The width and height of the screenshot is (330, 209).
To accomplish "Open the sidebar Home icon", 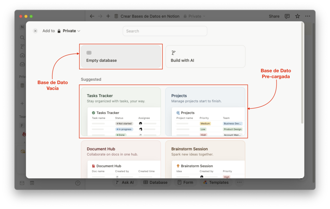I will 22,55.
